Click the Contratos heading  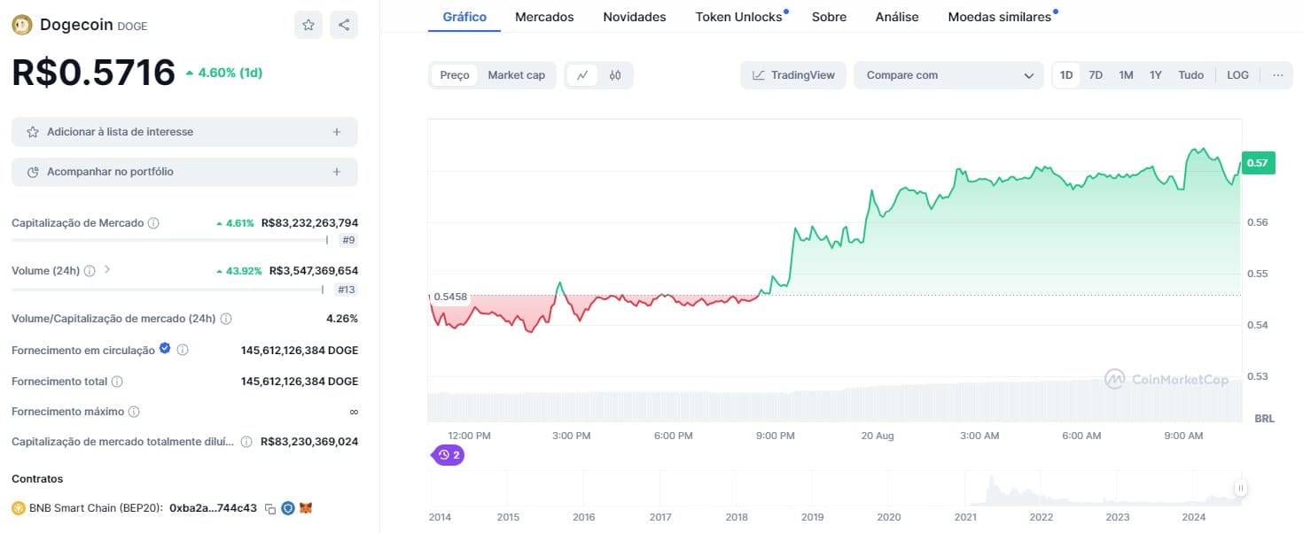coord(37,479)
